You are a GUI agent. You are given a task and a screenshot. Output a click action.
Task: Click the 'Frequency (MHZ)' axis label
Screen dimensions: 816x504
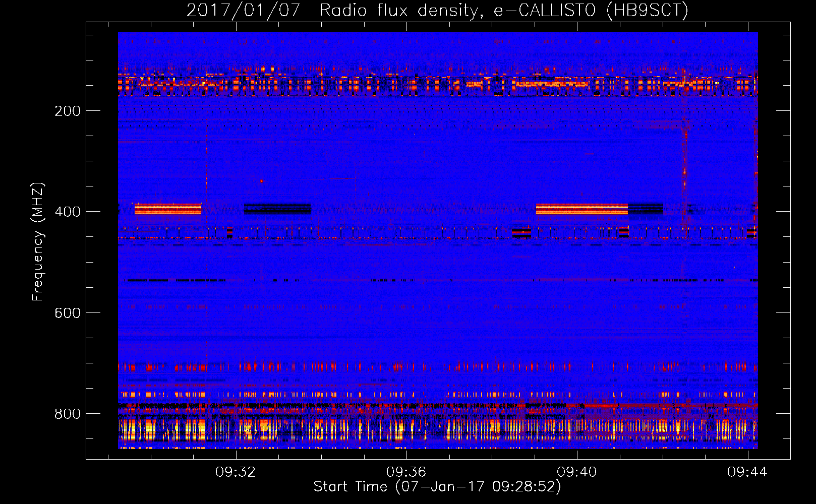point(38,241)
